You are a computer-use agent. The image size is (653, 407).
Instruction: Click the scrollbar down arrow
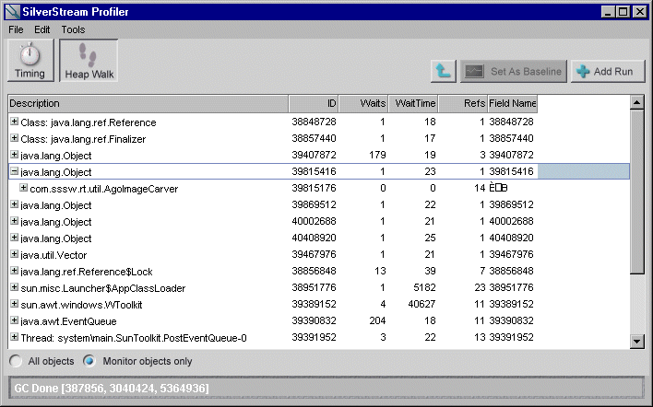(637, 342)
